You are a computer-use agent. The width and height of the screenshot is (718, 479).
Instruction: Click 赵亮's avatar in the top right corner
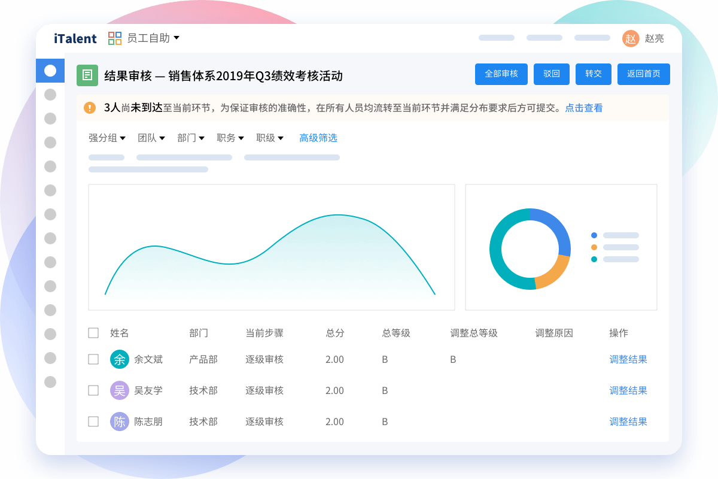[x=631, y=38]
